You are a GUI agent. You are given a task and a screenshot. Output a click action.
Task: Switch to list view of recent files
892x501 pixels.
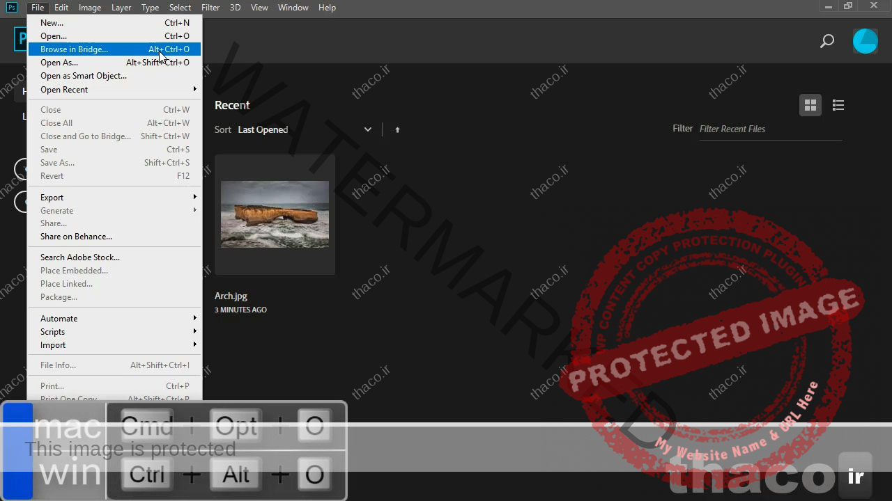(838, 105)
